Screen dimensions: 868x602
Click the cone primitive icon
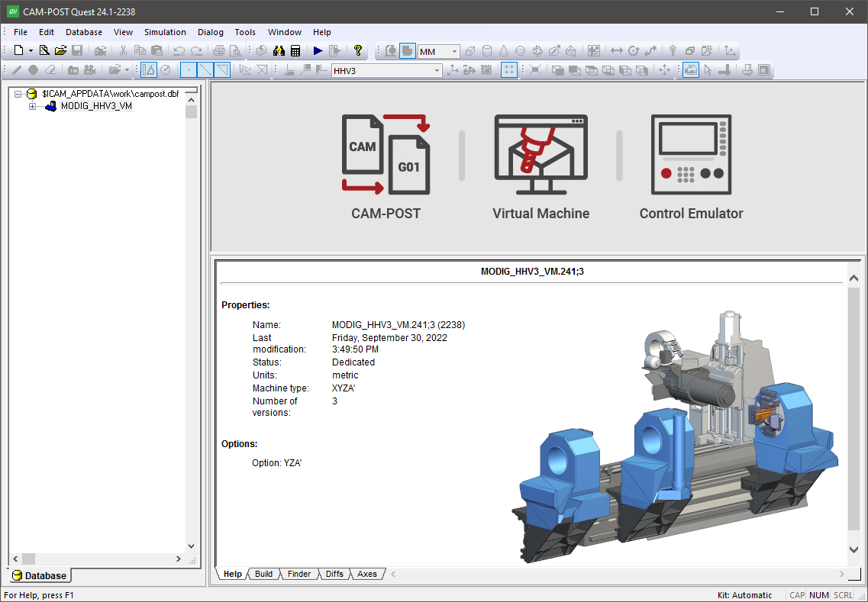tap(503, 51)
